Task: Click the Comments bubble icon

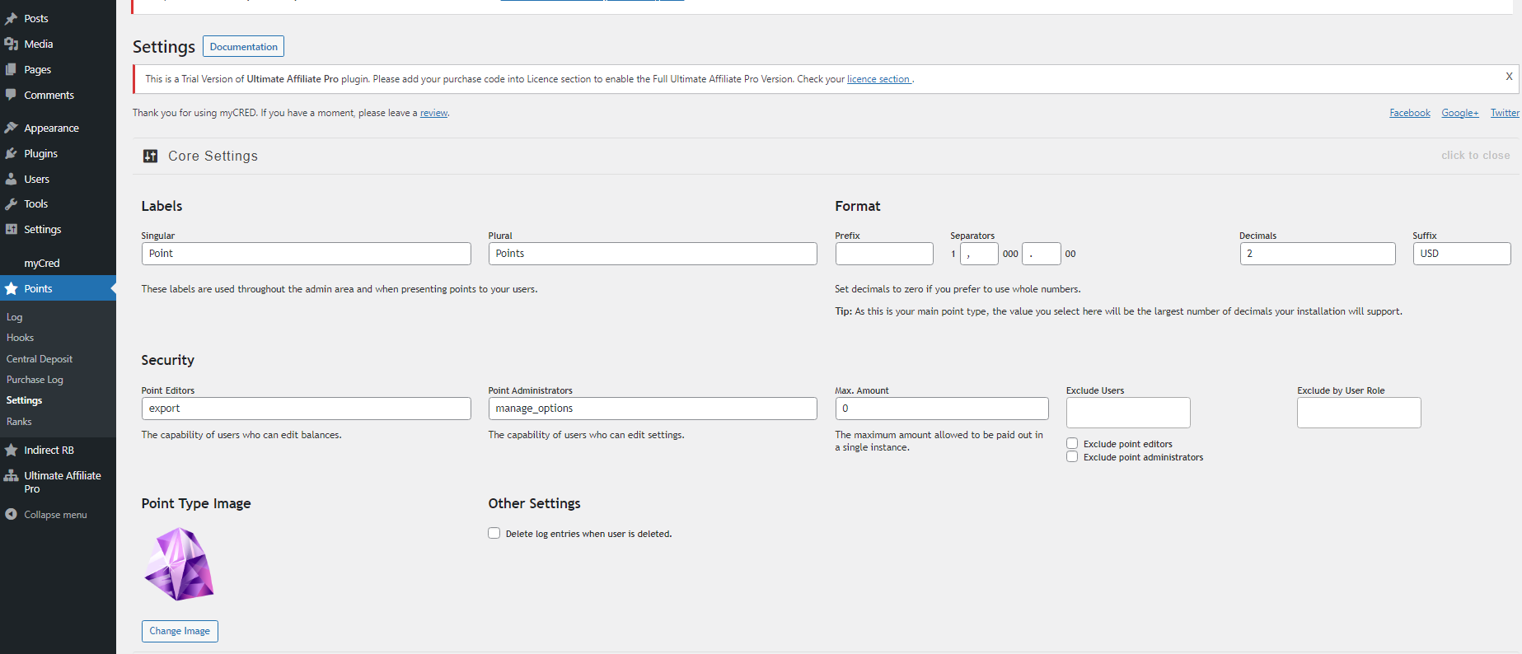Action: [12, 95]
